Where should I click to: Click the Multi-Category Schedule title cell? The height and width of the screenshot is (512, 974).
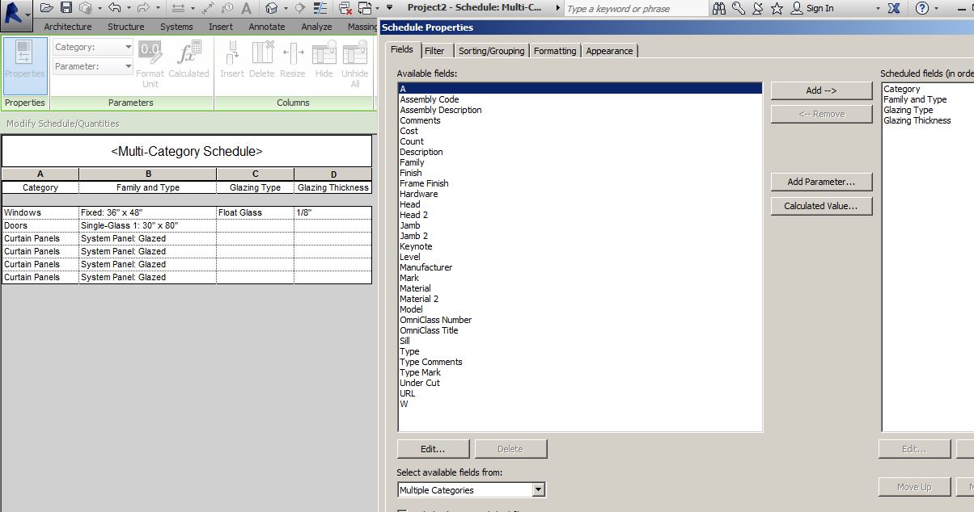coord(187,151)
